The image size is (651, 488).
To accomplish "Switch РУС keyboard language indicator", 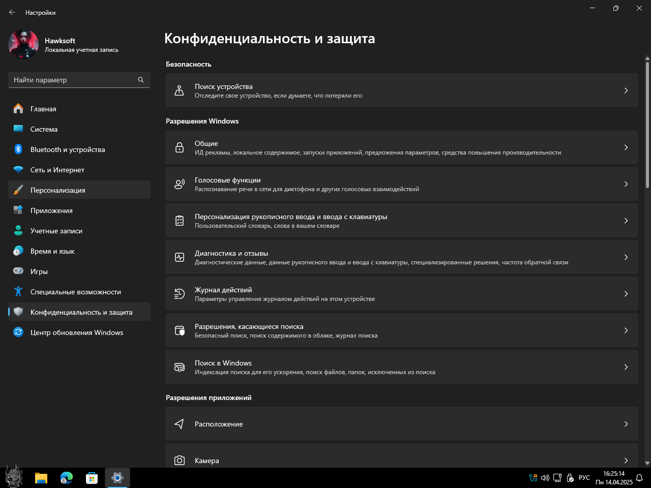I will pyautogui.click(x=584, y=478).
